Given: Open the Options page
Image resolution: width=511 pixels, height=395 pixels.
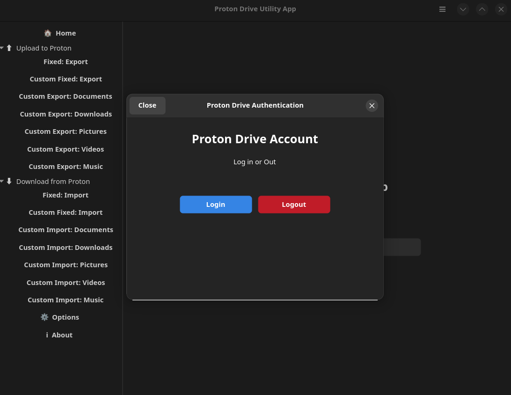Looking at the screenshot, I should (66, 317).
